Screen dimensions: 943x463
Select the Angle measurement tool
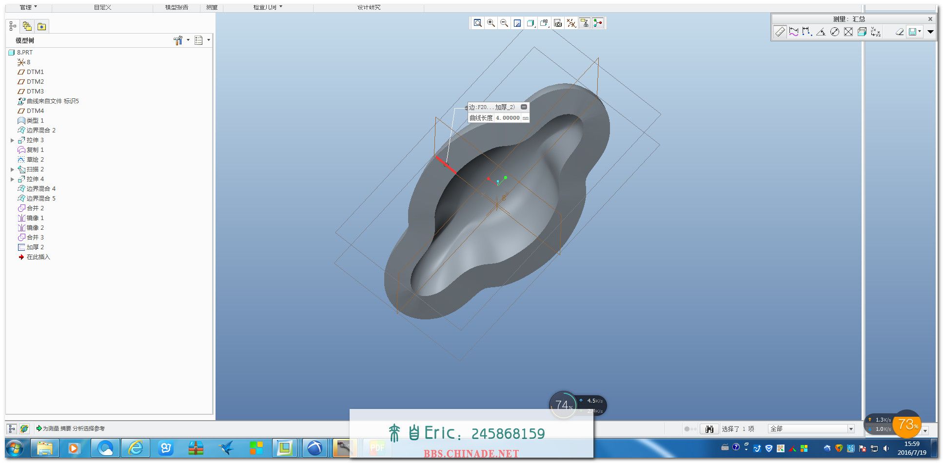click(x=821, y=32)
